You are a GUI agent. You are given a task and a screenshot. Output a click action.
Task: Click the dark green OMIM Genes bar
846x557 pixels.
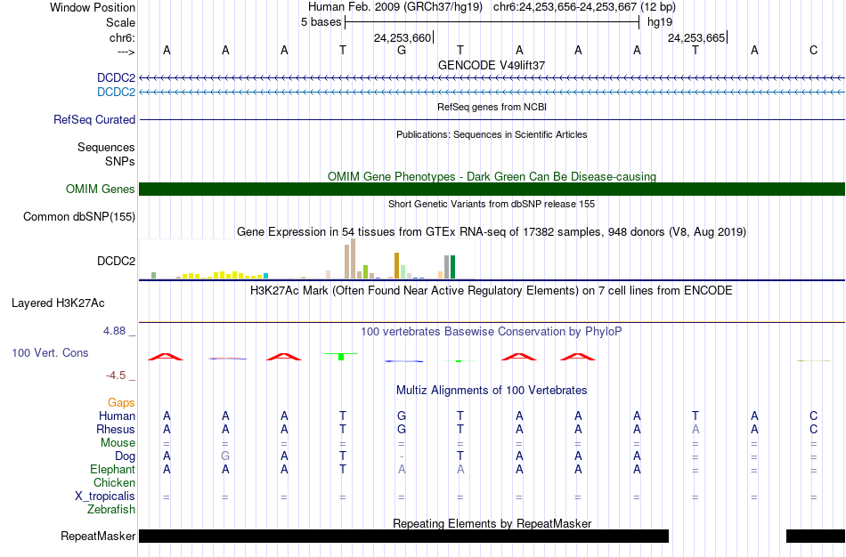tap(492, 190)
